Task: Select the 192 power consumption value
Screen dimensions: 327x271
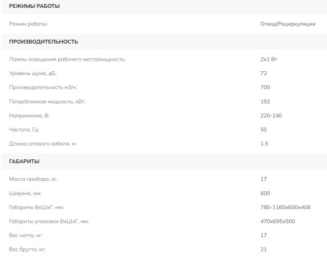Action: pos(266,102)
